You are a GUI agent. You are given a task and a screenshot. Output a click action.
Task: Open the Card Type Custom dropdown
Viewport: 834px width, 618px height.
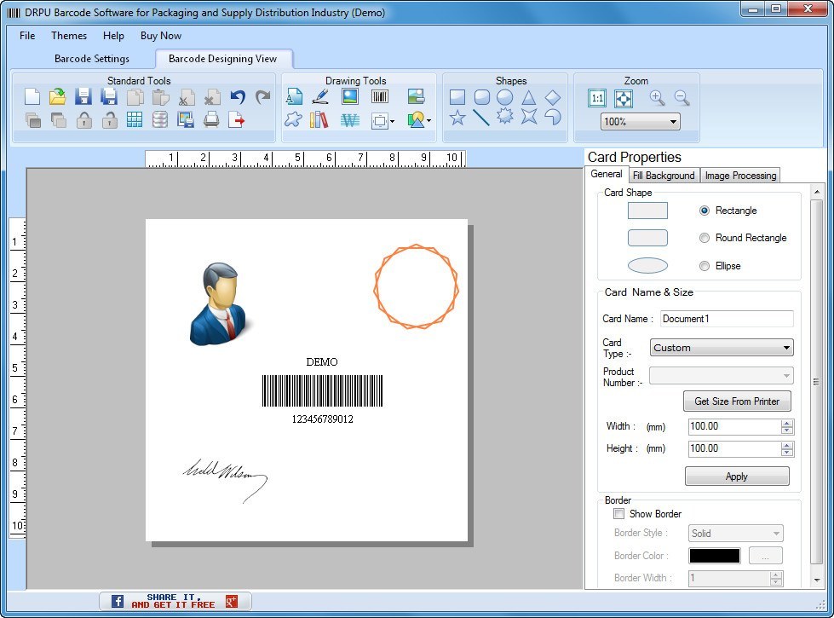722,348
